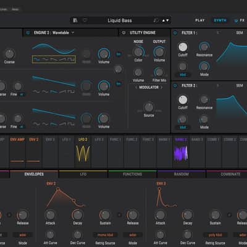Toggle kbd tracking tag under Filter 1 Cutoff
This screenshot has height=247, width=247.
point(183,75)
